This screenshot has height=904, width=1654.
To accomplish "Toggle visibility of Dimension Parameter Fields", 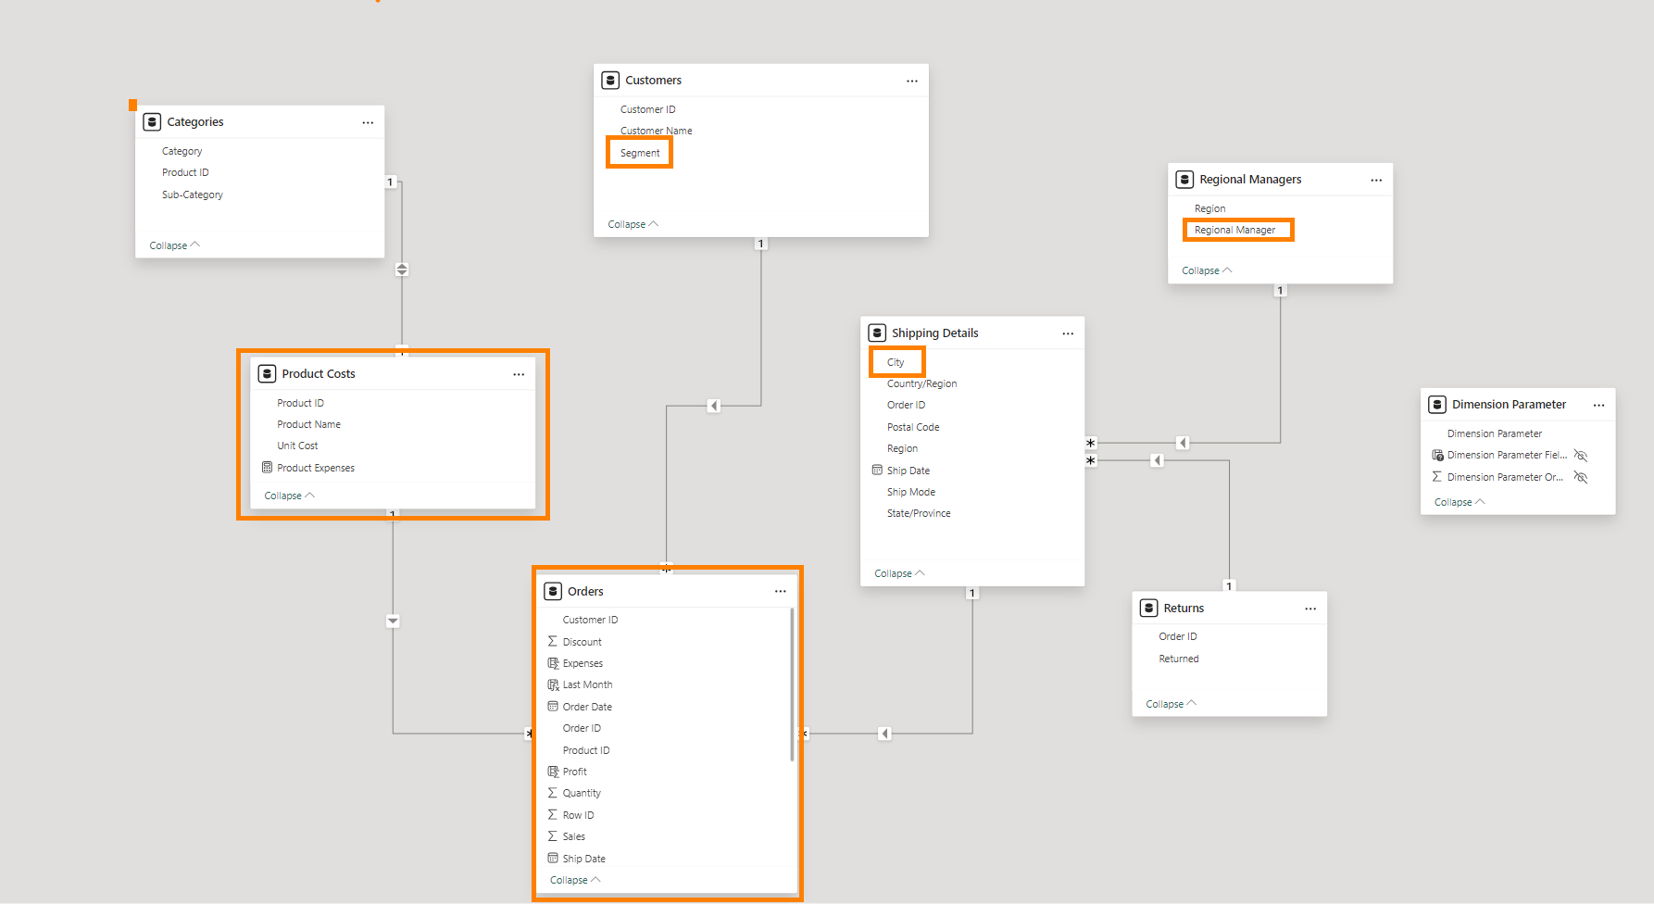I will click(1581, 456).
